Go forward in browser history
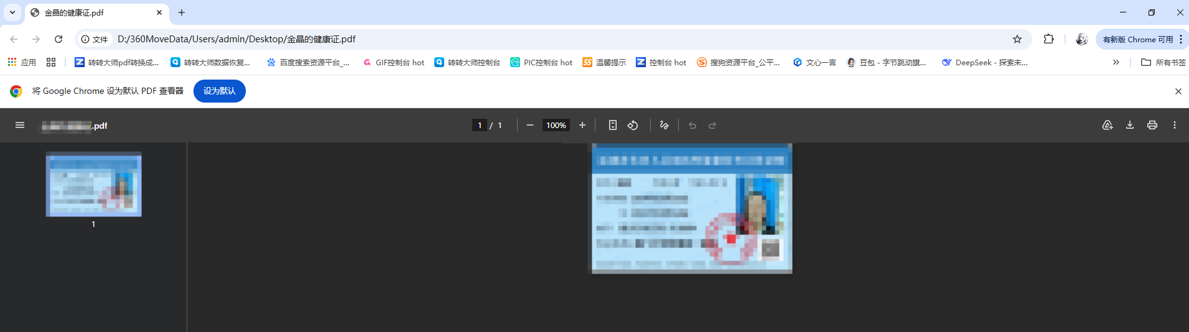This screenshot has height=332, width=1189. [36, 39]
